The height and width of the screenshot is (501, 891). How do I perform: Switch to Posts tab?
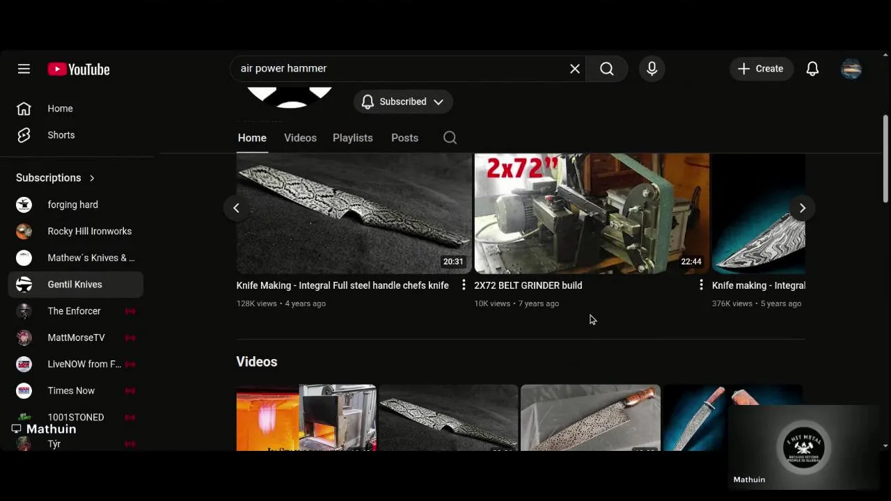click(404, 138)
